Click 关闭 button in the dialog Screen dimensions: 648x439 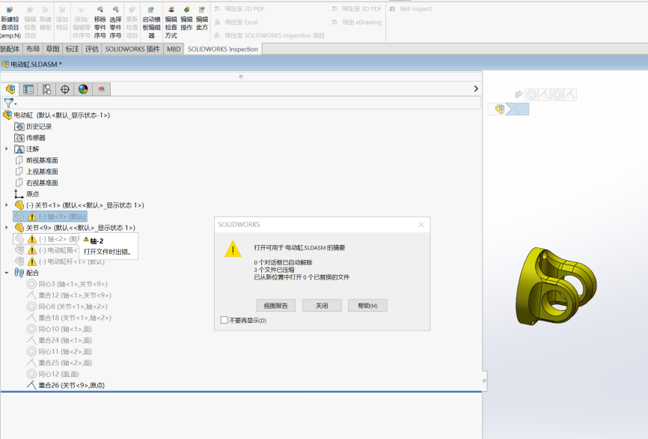click(322, 306)
